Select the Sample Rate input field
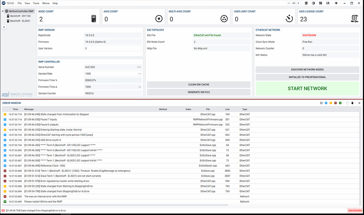 click(113, 74)
